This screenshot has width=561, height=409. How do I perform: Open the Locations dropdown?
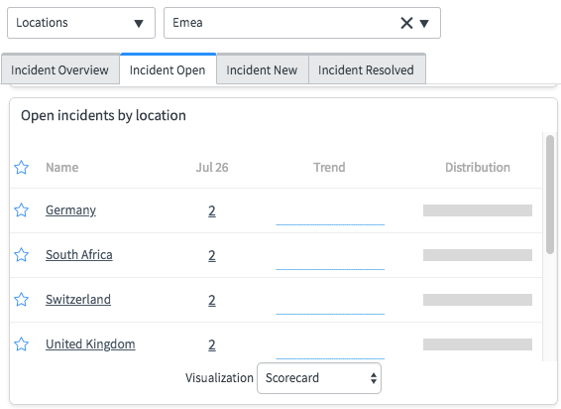[81, 23]
